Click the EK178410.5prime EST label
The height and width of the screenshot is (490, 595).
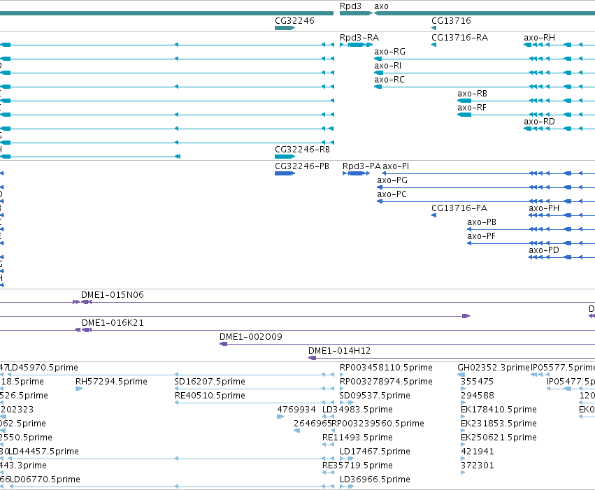pos(499,410)
